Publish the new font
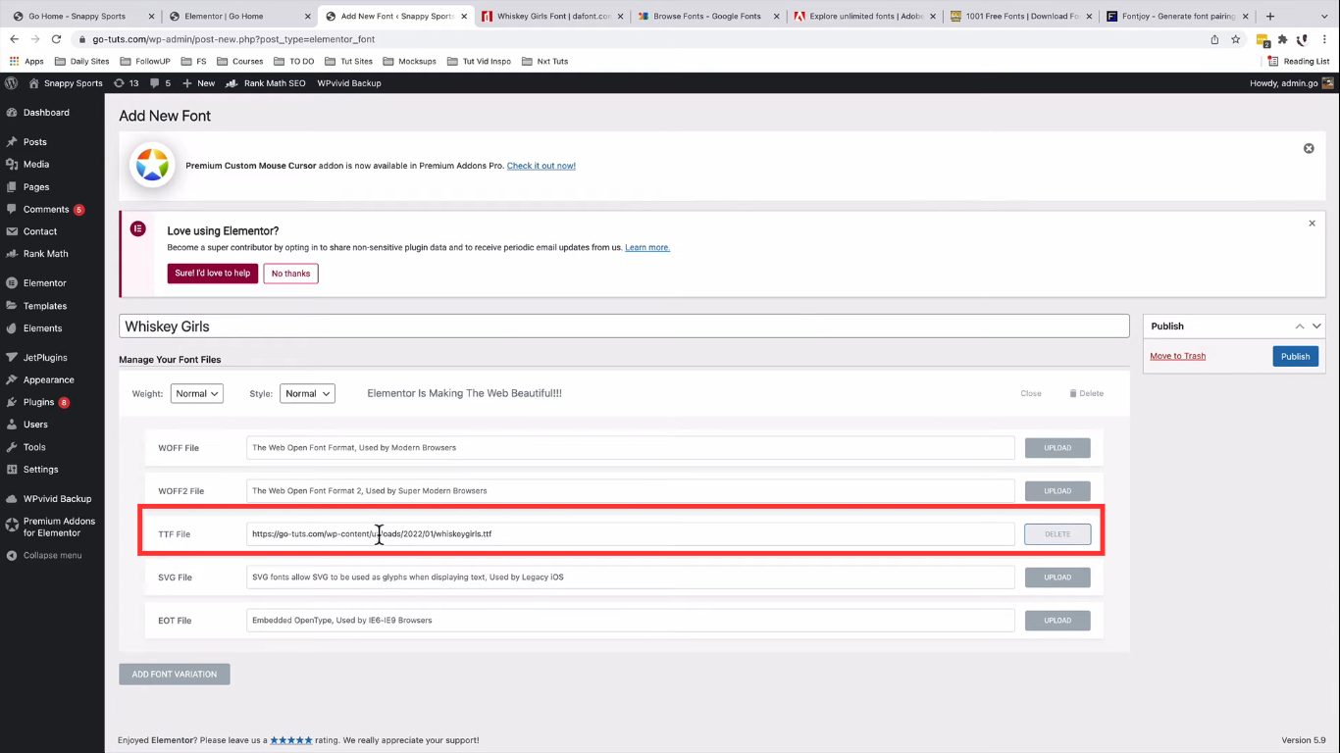1340x753 pixels. pos(1295,356)
